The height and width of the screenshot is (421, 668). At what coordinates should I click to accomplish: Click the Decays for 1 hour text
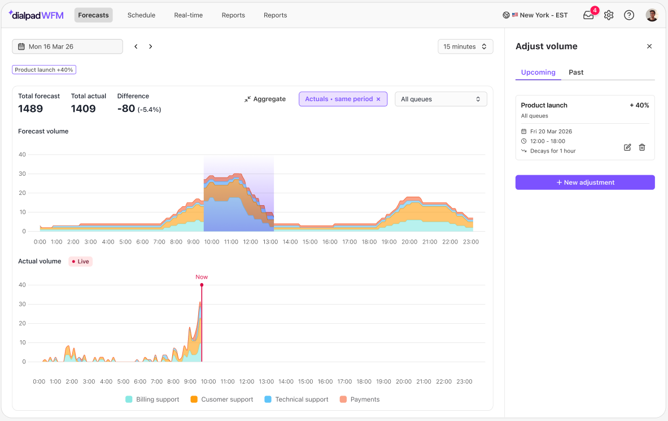[553, 151]
